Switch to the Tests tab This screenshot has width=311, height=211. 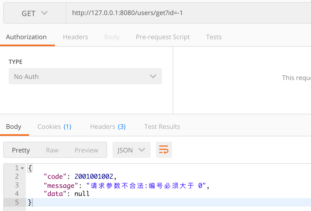tap(214, 37)
